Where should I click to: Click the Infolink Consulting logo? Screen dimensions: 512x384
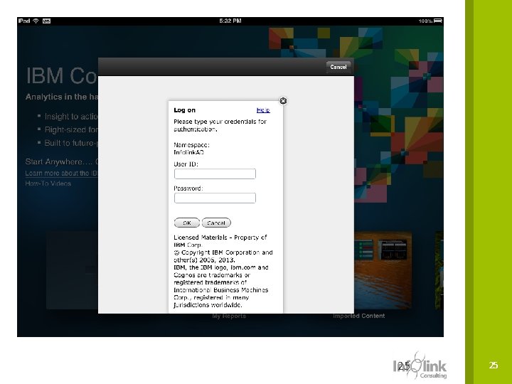420,366
